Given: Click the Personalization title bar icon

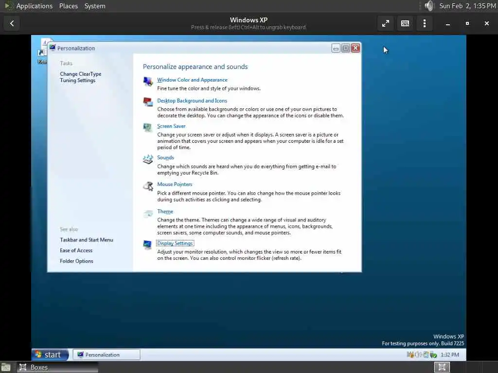Looking at the screenshot, I should pos(53,48).
